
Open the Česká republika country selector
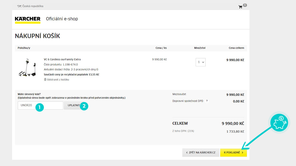coord(33,6)
